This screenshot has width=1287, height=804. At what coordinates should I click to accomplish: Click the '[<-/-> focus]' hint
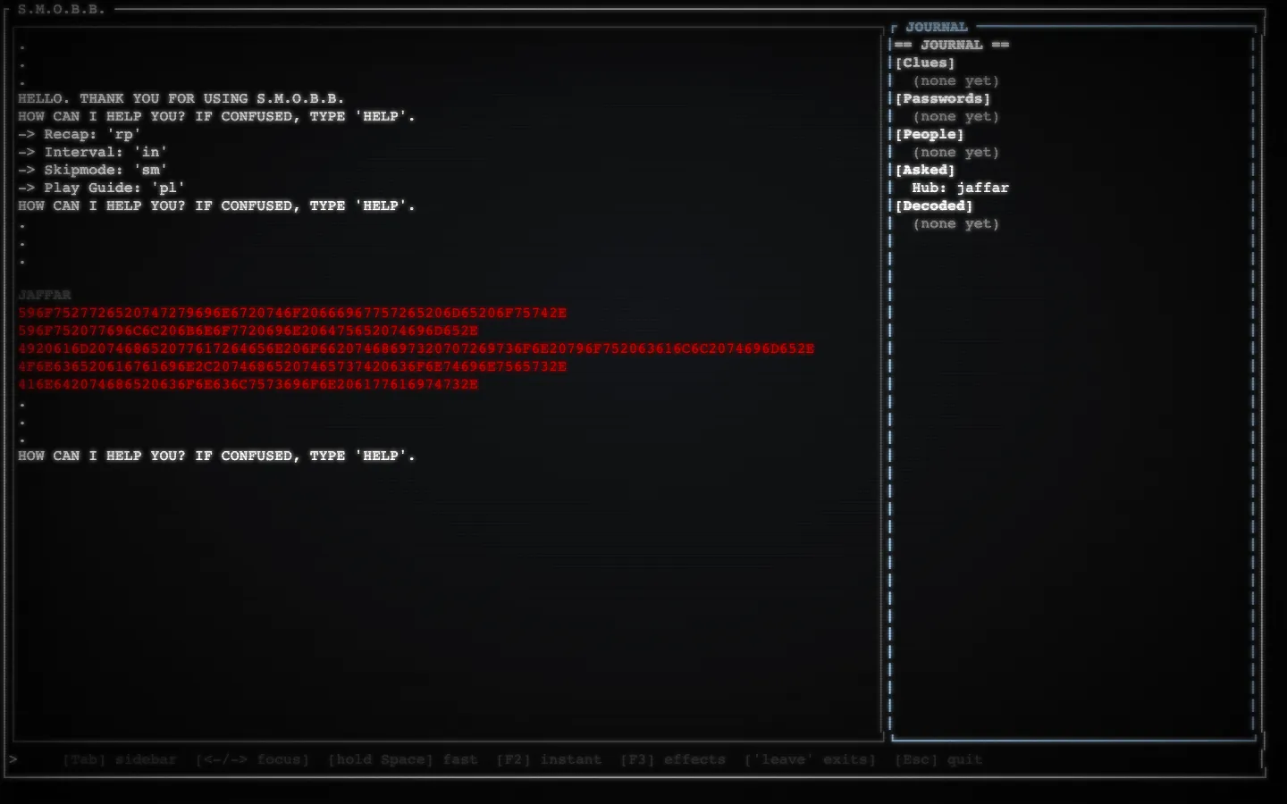click(x=252, y=759)
